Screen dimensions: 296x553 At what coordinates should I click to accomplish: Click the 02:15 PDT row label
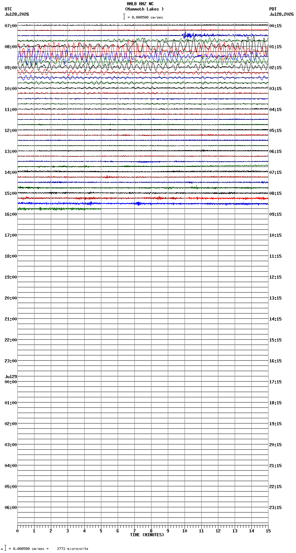(275, 68)
